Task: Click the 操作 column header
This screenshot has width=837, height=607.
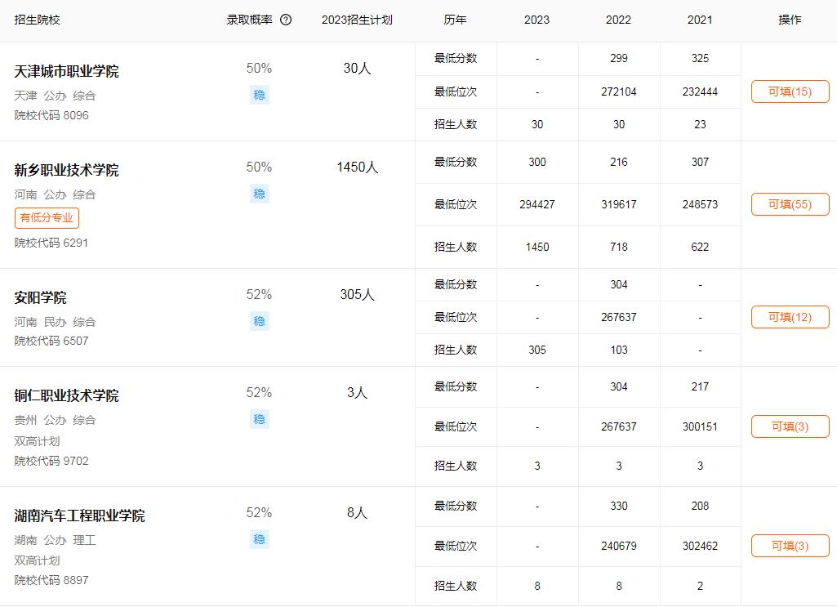Action: tap(790, 20)
